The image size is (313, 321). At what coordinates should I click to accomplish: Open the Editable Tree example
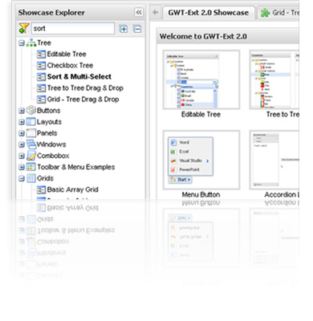67,54
